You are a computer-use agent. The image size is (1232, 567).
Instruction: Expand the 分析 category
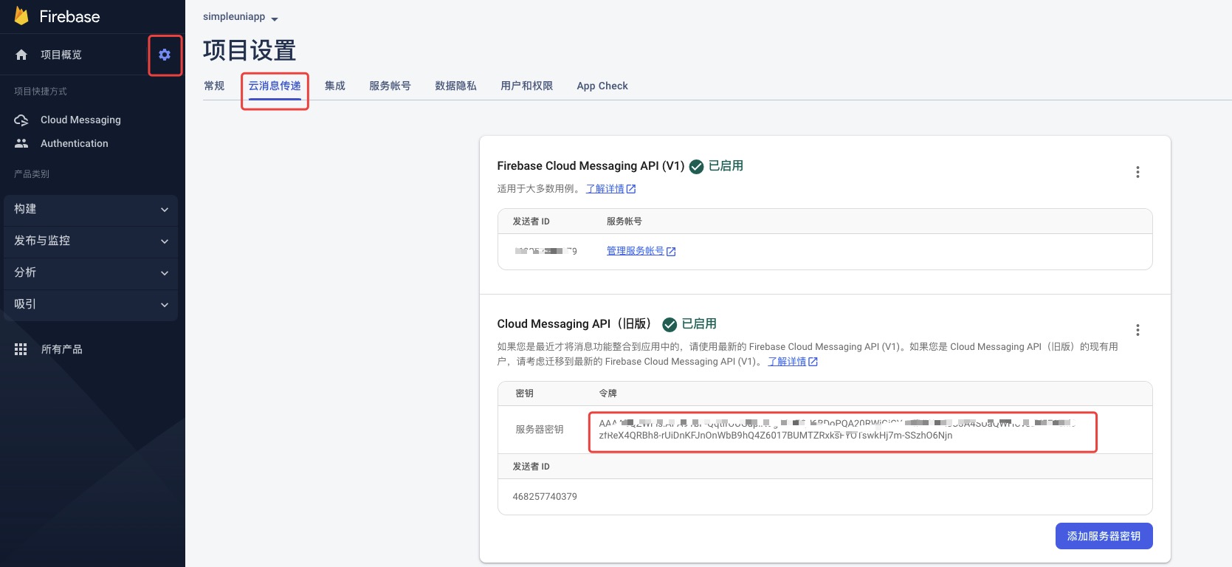click(x=91, y=273)
